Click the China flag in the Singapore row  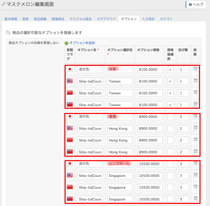(70, 187)
